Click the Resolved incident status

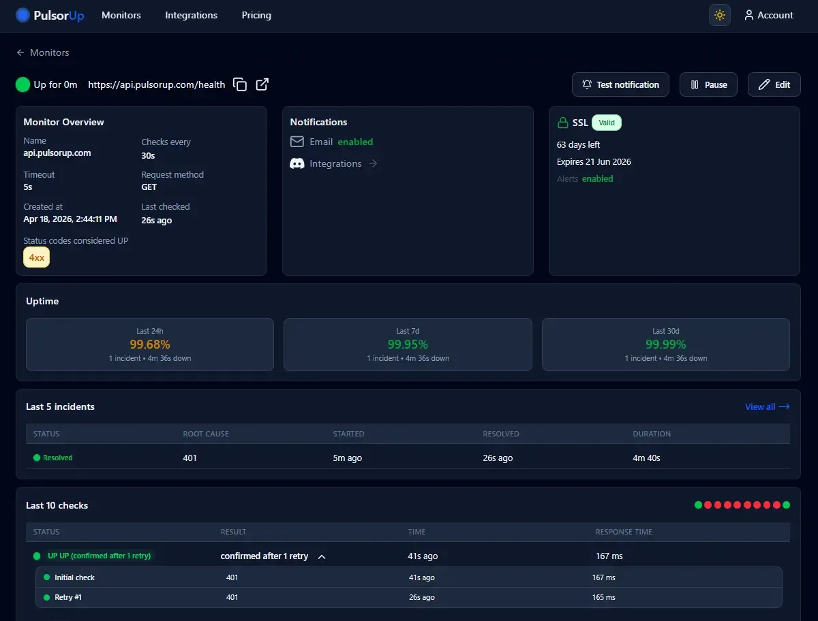(x=53, y=458)
